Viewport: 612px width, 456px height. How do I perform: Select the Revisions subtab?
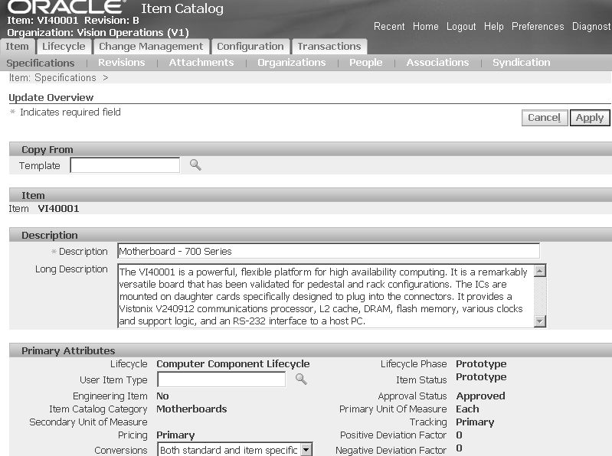tap(121, 63)
